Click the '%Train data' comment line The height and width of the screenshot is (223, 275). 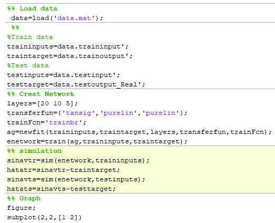click(30, 37)
